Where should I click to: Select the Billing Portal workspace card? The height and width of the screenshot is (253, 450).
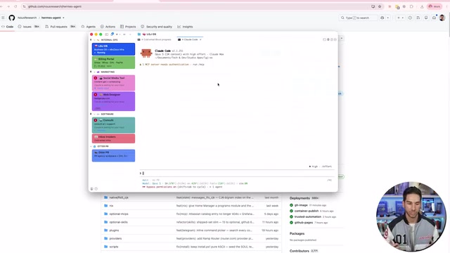point(113,63)
